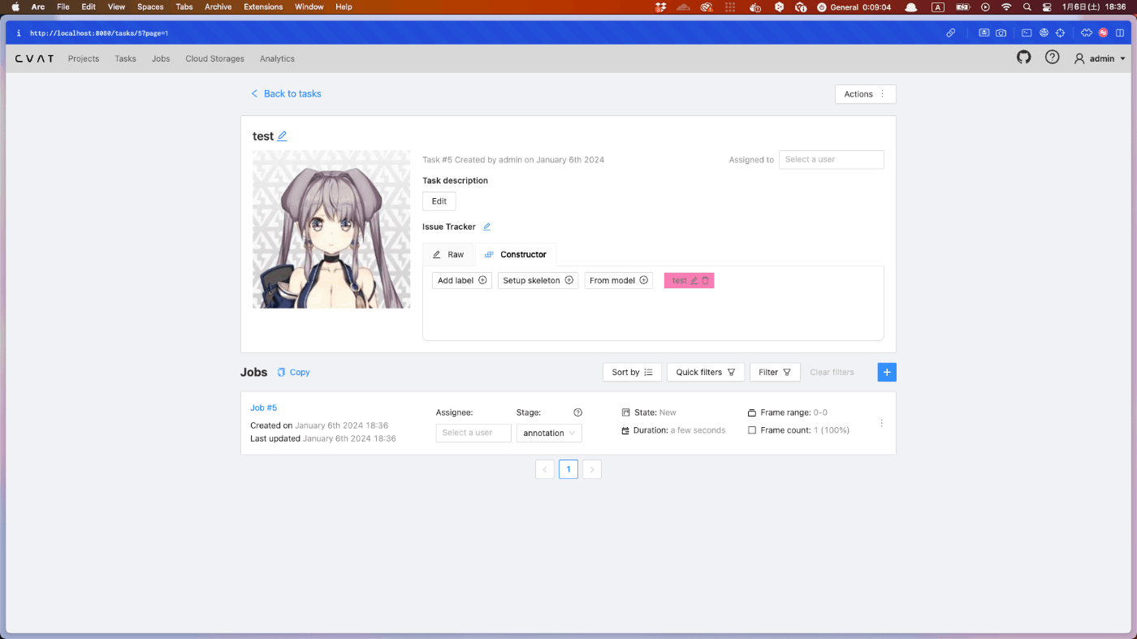Open the Wi-Fi status menu
1137x639 pixels.
click(x=1006, y=6)
